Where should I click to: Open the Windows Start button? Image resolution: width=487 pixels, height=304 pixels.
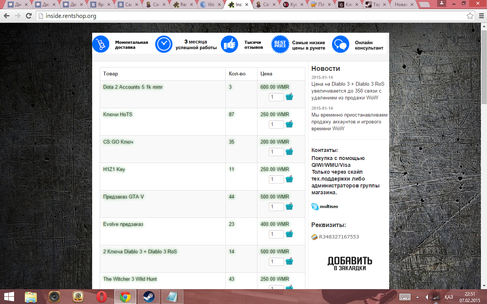coord(9,297)
